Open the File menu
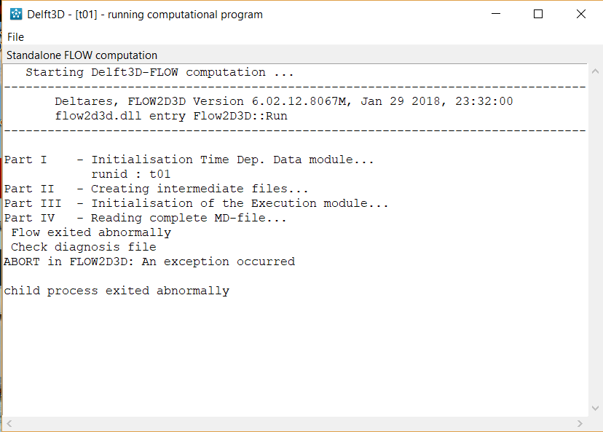The width and height of the screenshot is (603, 432). (x=15, y=37)
